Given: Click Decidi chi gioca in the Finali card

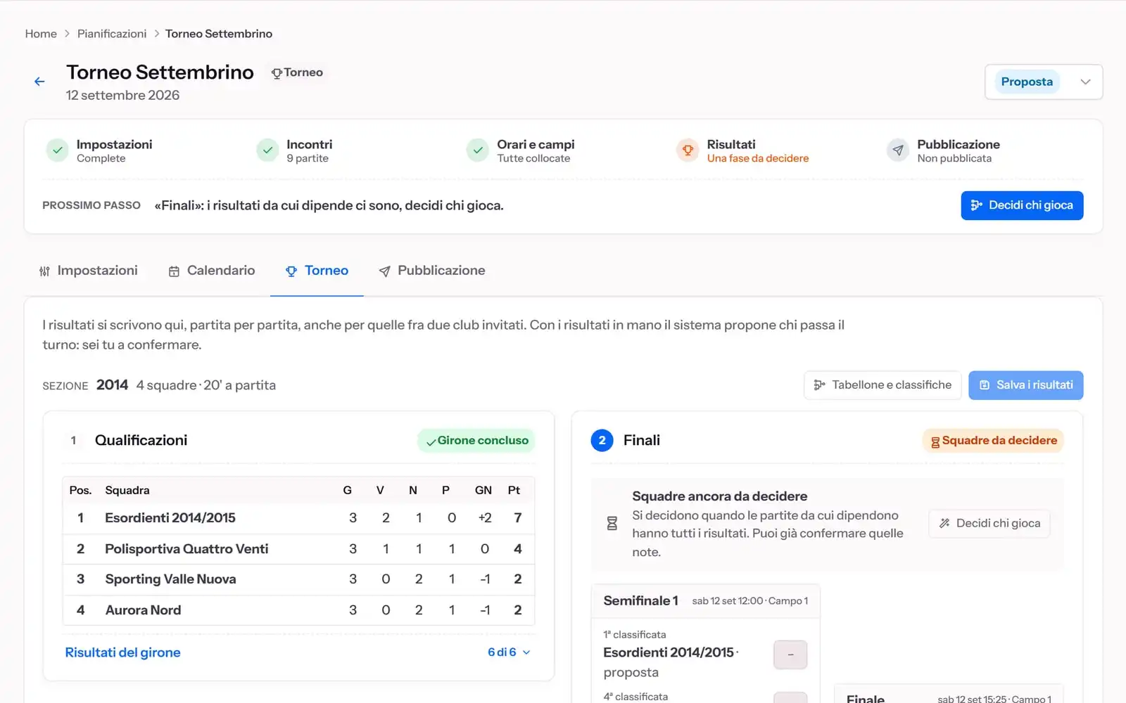Looking at the screenshot, I should [x=989, y=523].
